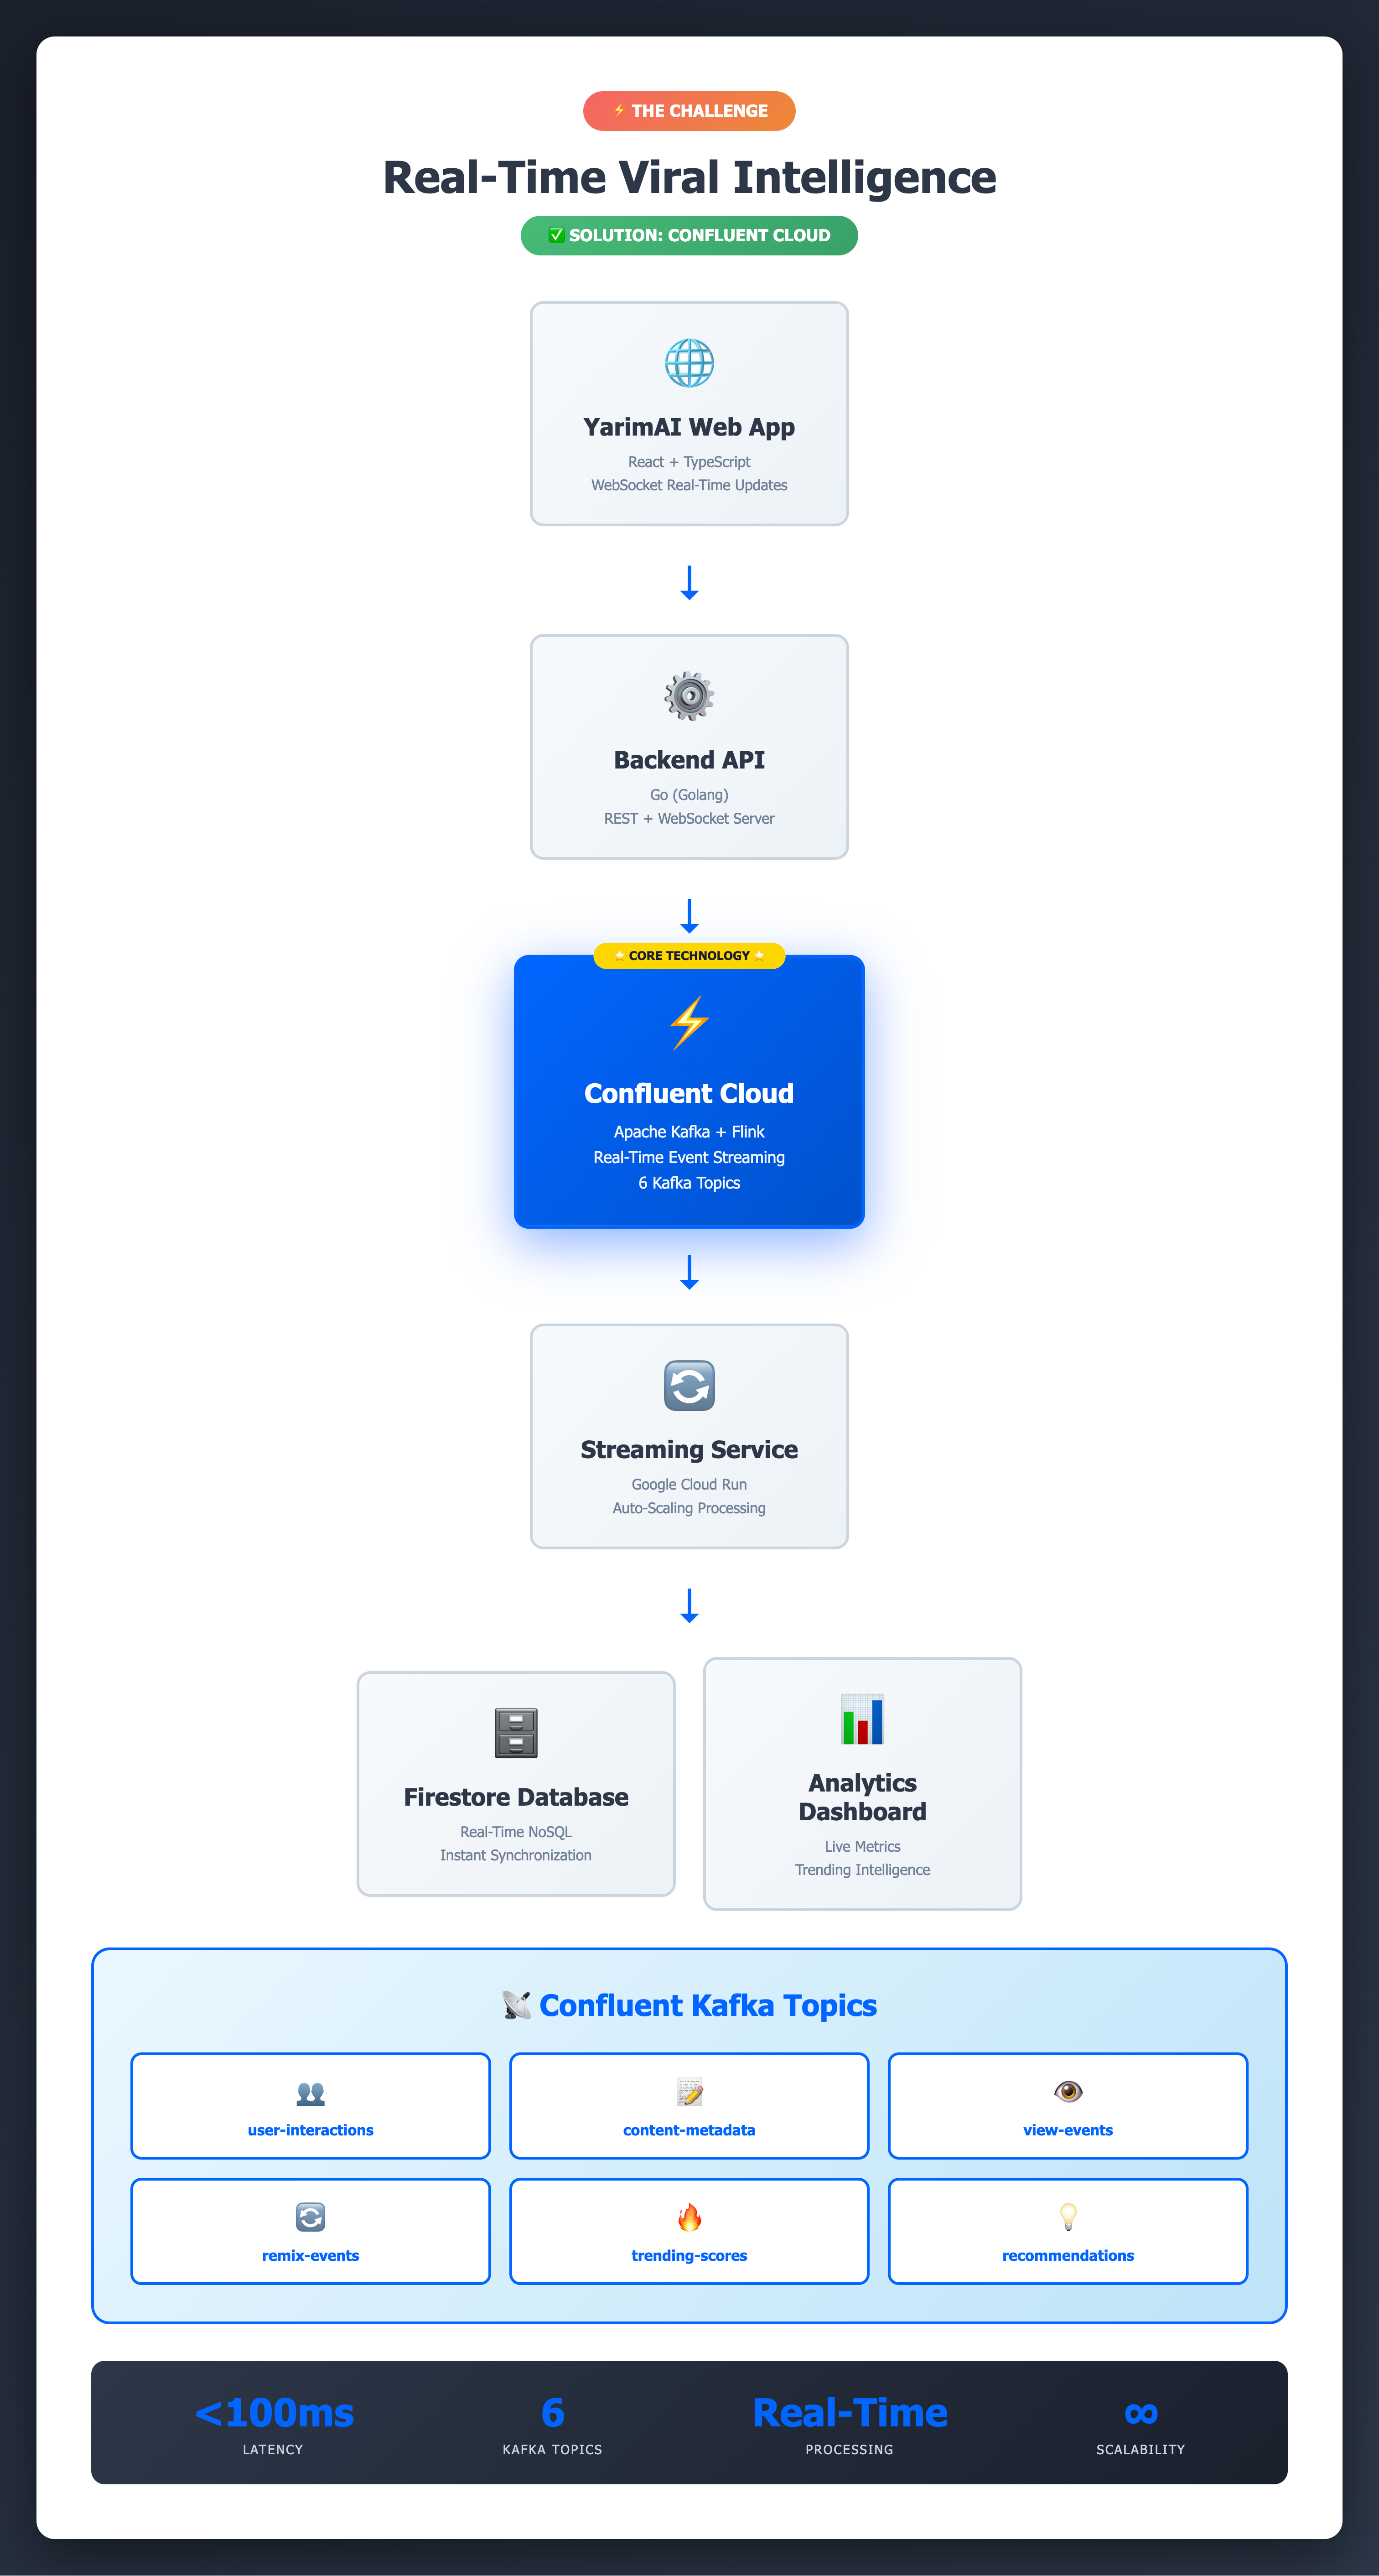
Task: Click the arrow between Web App and Backend API
Action: [689, 582]
